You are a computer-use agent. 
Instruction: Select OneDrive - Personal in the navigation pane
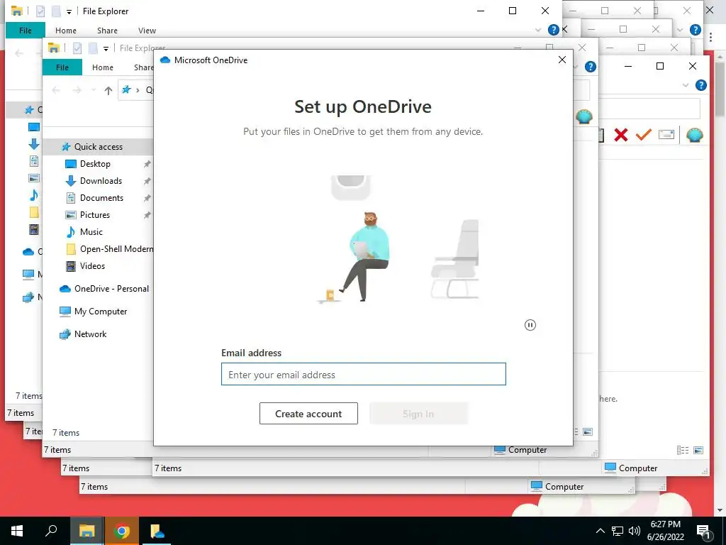(x=111, y=289)
